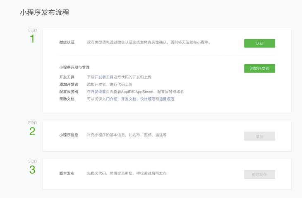Click the disabled 前往发布 button
The width and height of the screenshot is (302, 198).
tap(259, 174)
